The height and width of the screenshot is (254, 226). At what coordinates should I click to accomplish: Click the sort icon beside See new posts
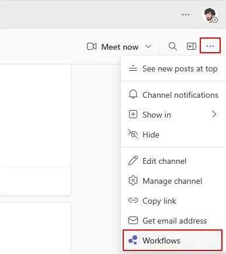coord(133,68)
